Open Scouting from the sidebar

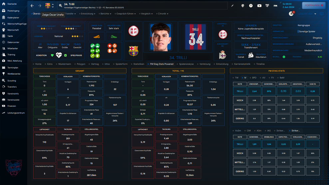(11, 81)
